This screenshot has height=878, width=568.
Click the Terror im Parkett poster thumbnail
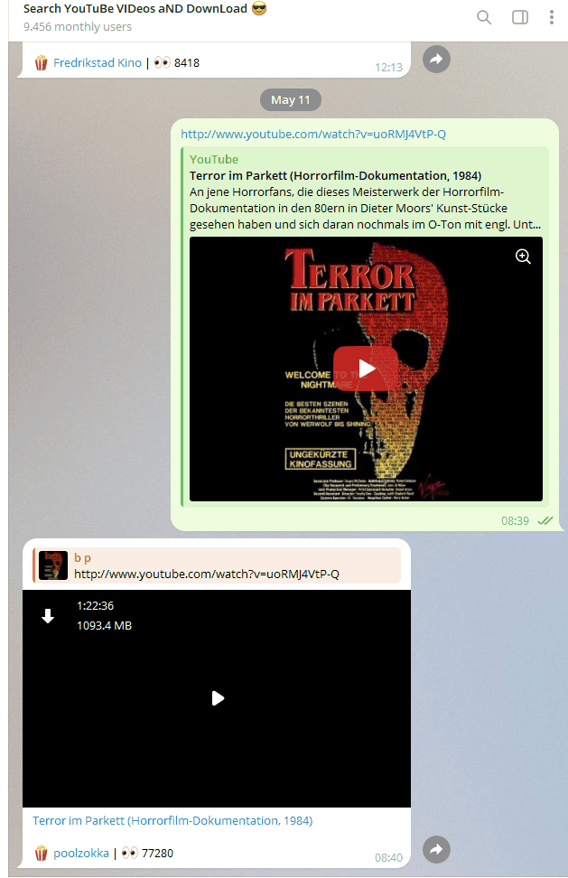tap(366, 369)
